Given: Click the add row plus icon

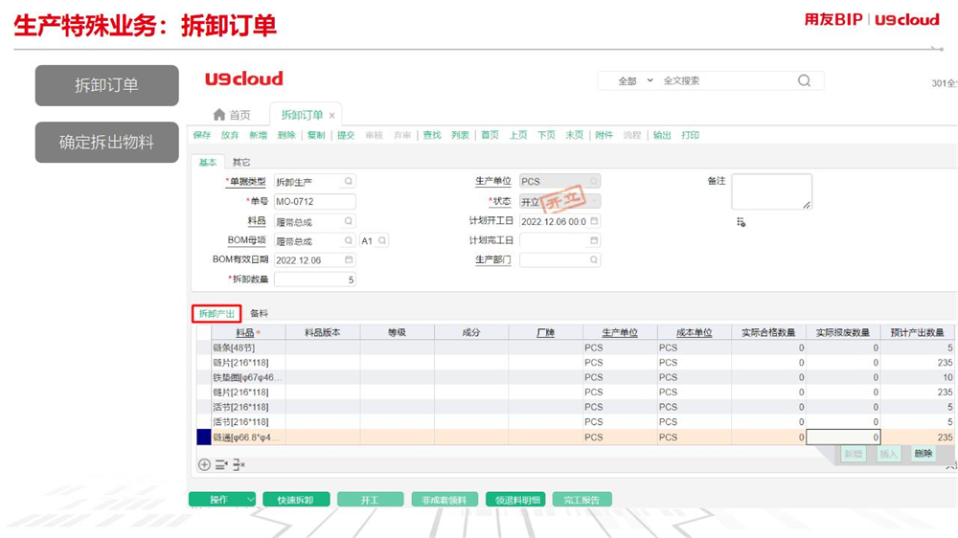Looking at the screenshot, I should pyautogui.click(x=204, y=465).
